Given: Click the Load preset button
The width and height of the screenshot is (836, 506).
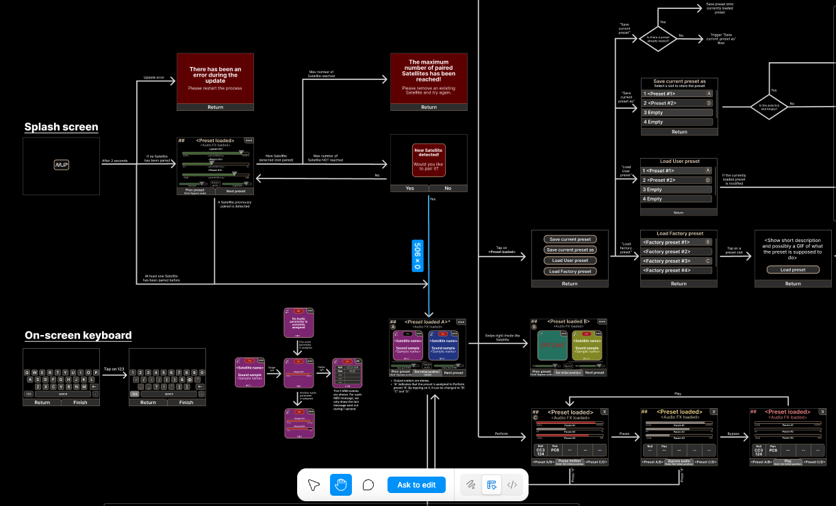Looking at the screenshot, I should click(793, 269).
